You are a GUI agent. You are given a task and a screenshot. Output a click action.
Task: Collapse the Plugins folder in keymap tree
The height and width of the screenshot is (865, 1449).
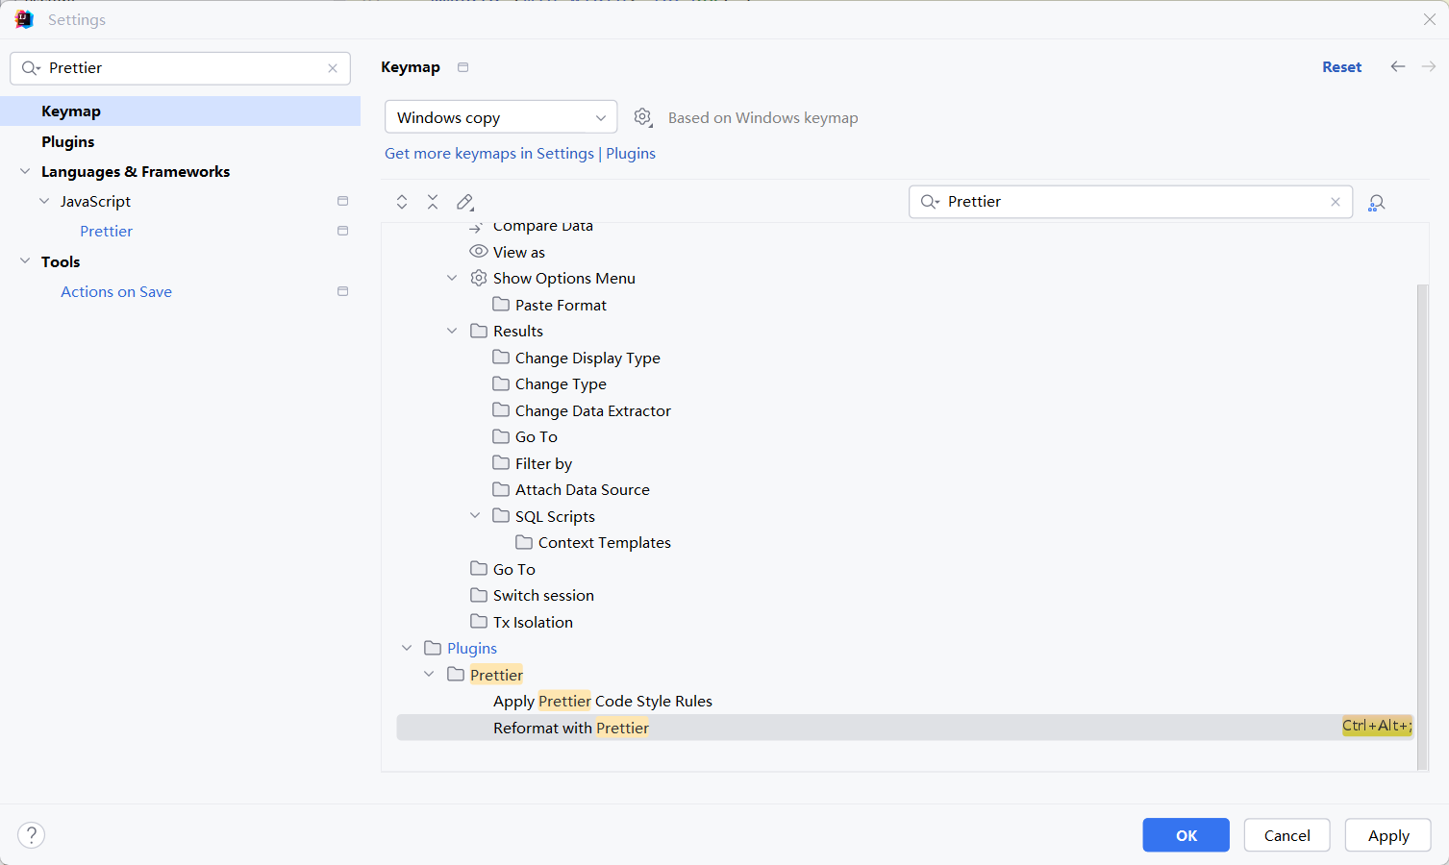pos(407,649)
